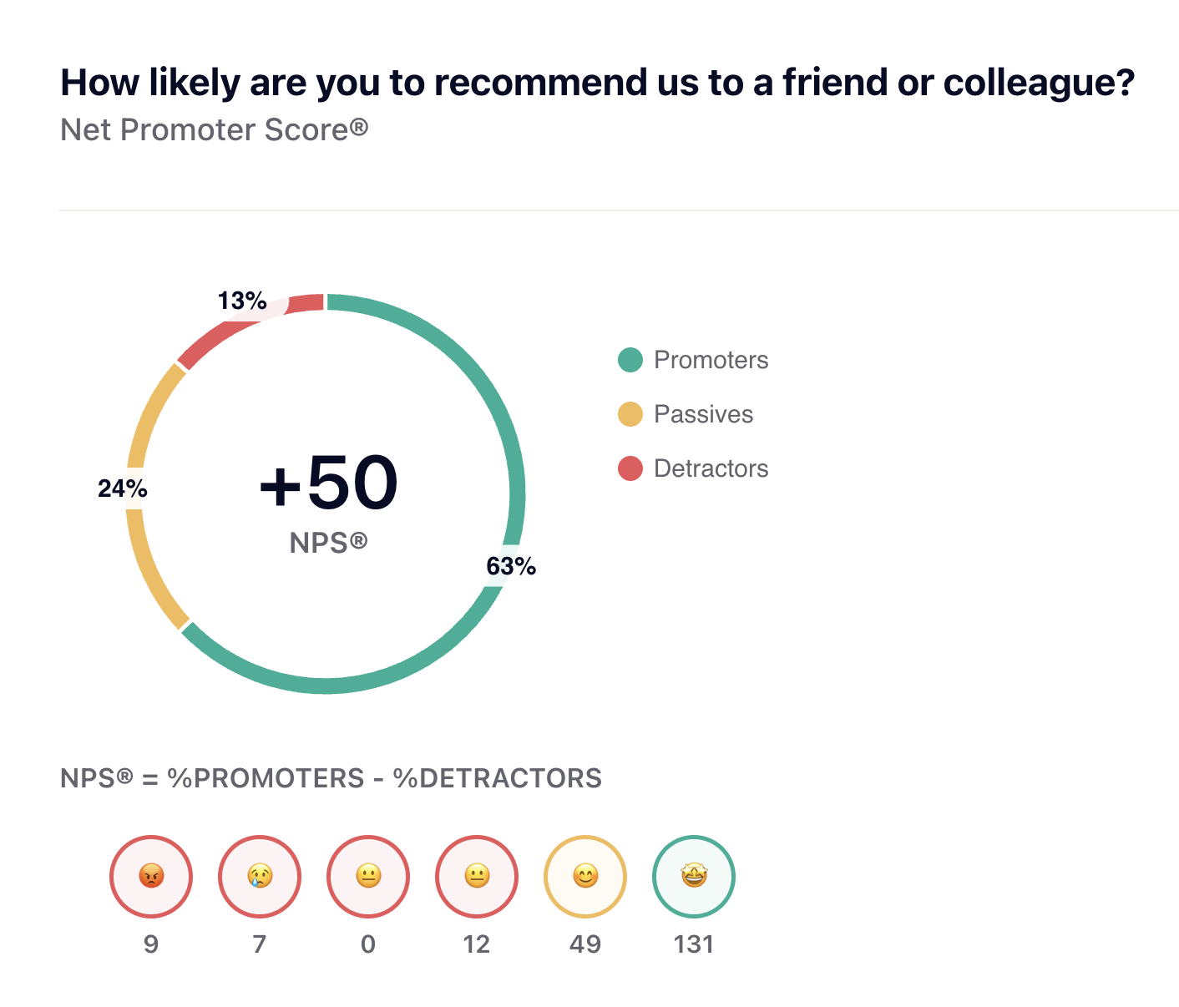Toggle the Detractors legend label
The image size is (1179, 1007).
(x=711, y=468)
